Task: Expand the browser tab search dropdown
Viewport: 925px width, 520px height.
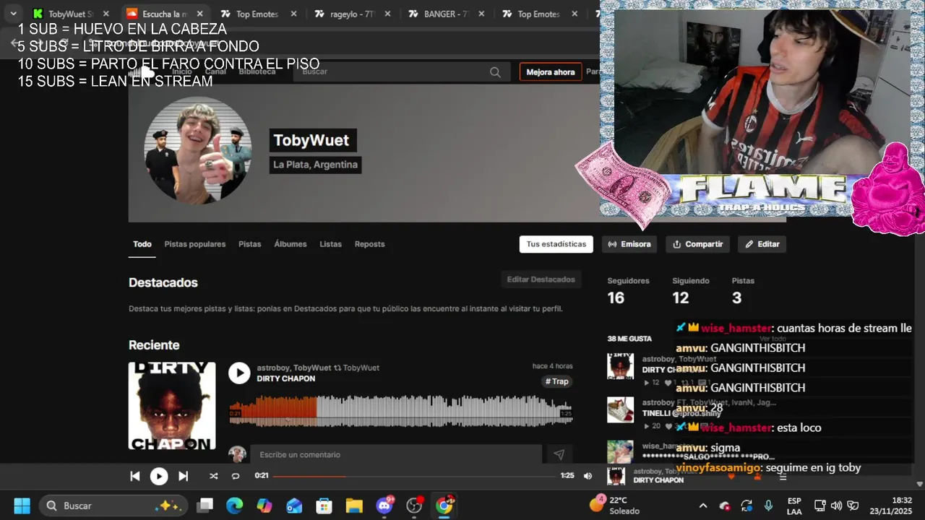Action: [x=13, y=14]
